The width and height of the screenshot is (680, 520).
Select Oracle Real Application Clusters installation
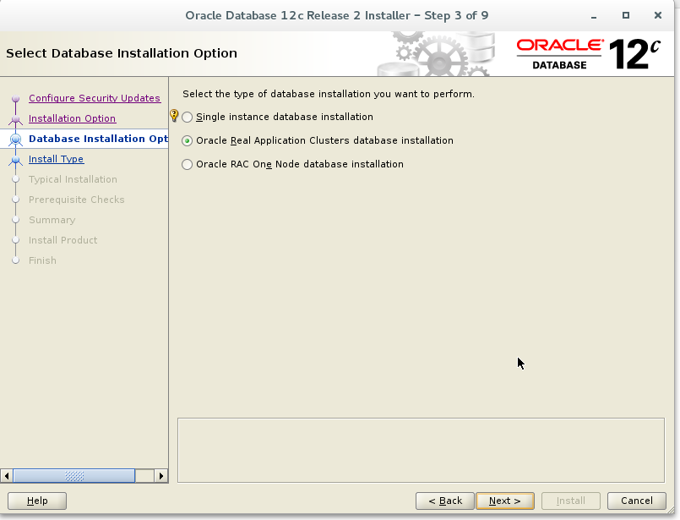coord(187,141)
